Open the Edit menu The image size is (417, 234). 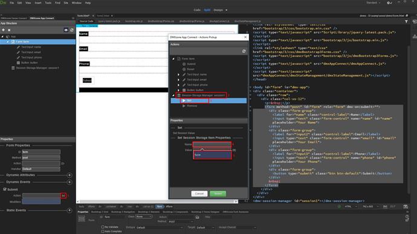click(x=19, y=2)
